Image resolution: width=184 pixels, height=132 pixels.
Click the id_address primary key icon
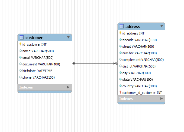coord(120,33)
